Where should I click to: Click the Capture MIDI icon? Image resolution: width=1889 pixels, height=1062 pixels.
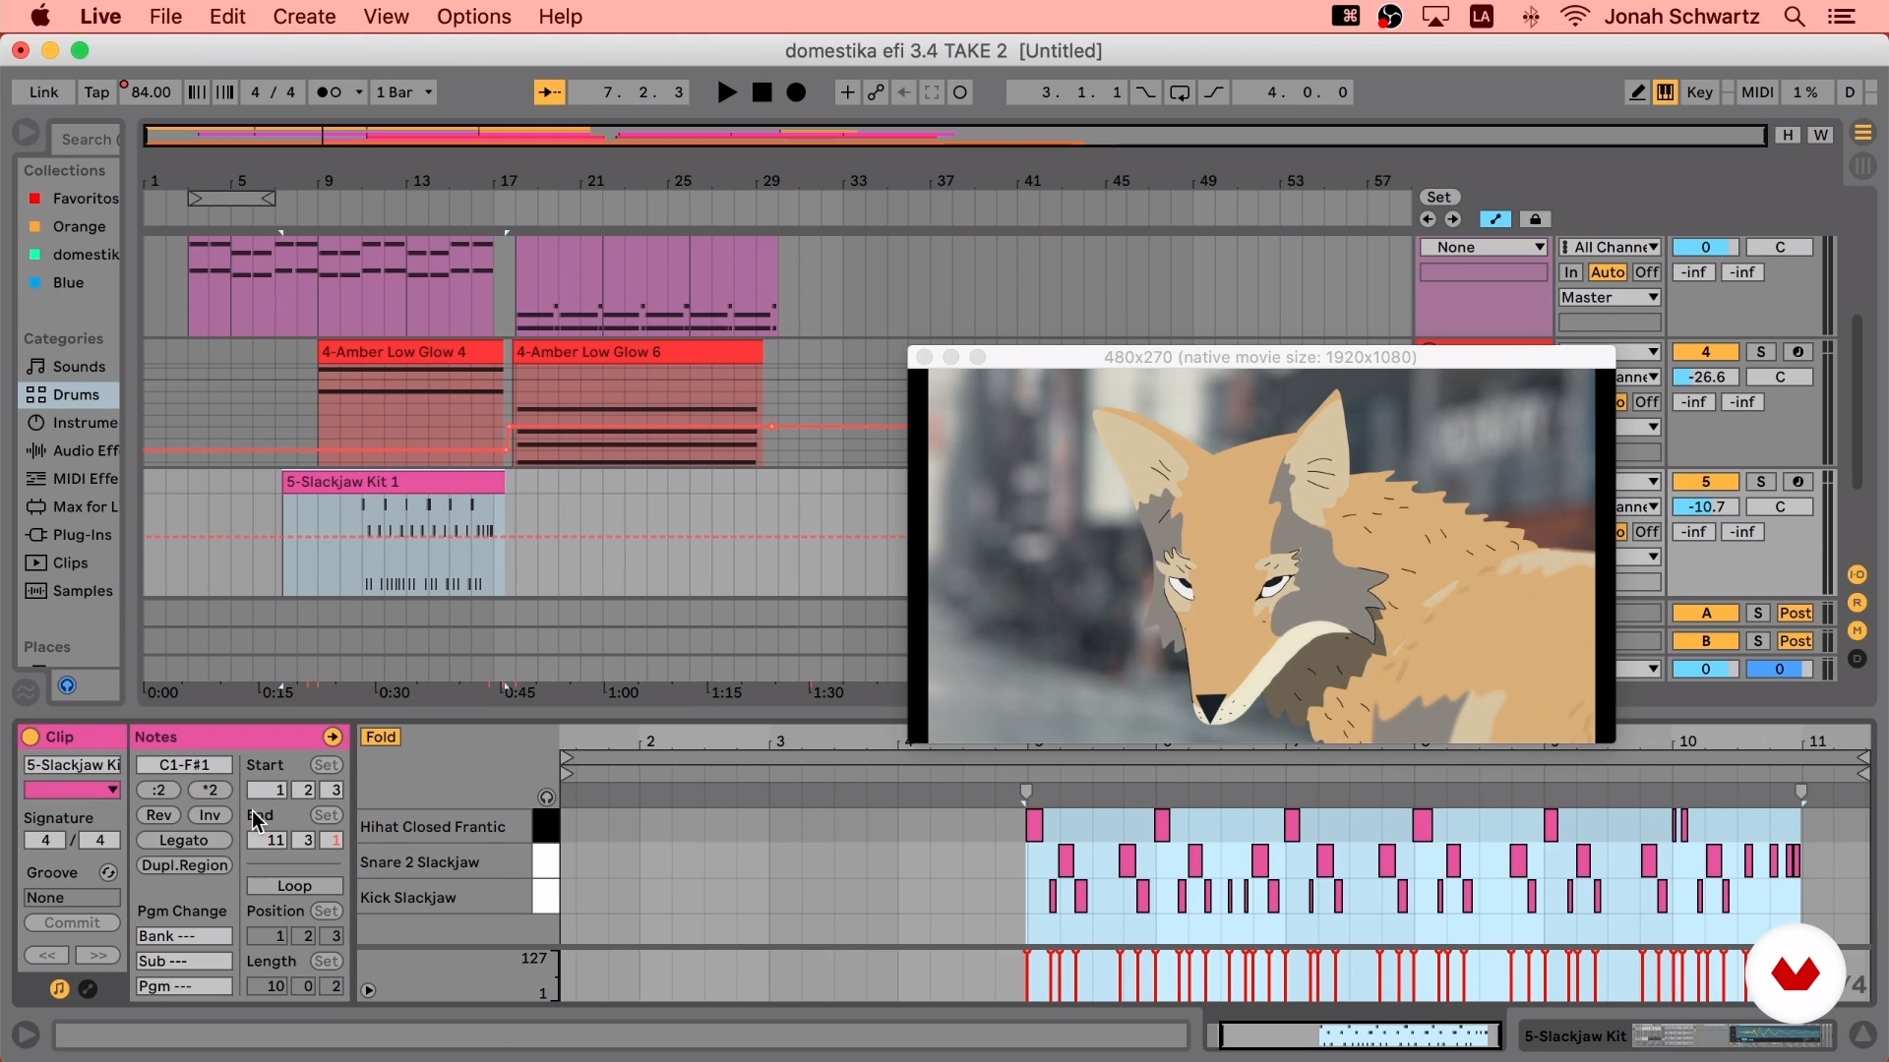(x=932, y=92)
